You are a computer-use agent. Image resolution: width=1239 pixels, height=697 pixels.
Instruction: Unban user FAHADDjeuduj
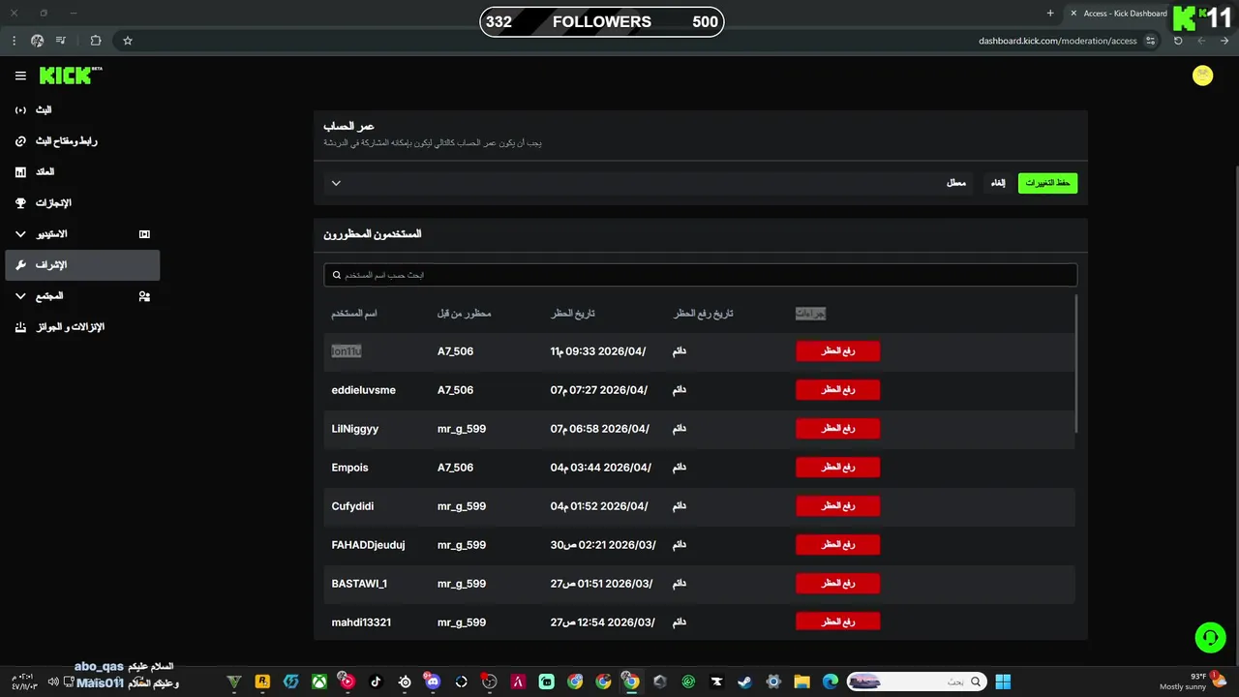837,545
